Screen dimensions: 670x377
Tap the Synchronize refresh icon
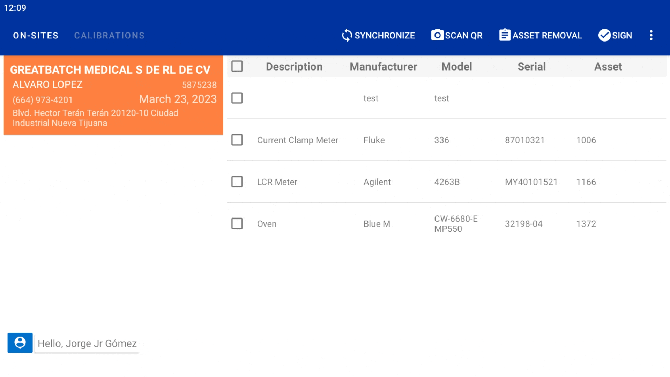pos(347,35)
